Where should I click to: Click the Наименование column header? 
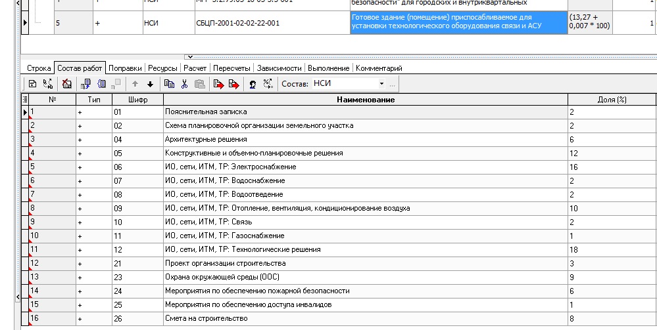[x=366, y=100]
